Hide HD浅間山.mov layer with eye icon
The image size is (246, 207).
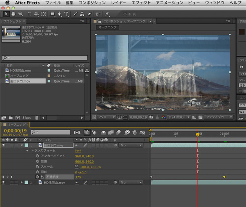coord(3,182)
